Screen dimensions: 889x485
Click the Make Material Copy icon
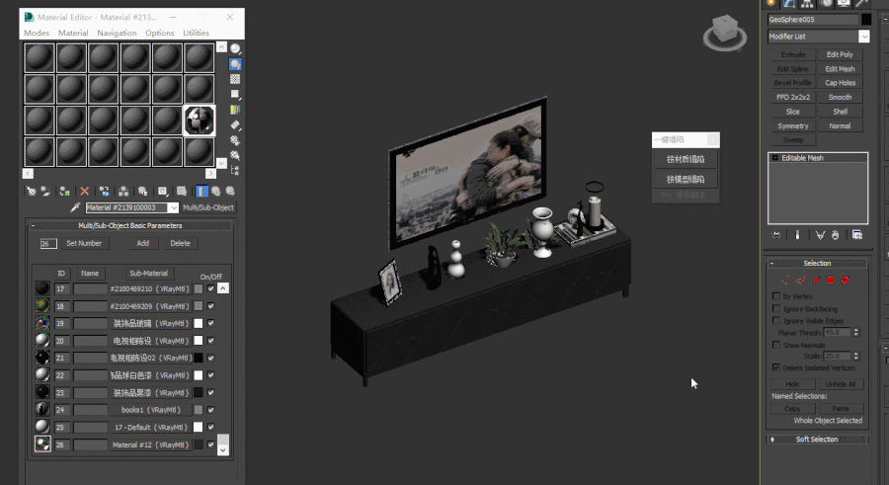tap(104, 192)
